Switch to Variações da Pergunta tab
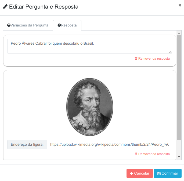This screenshot has height=181, width=184. tap(28, 25)
